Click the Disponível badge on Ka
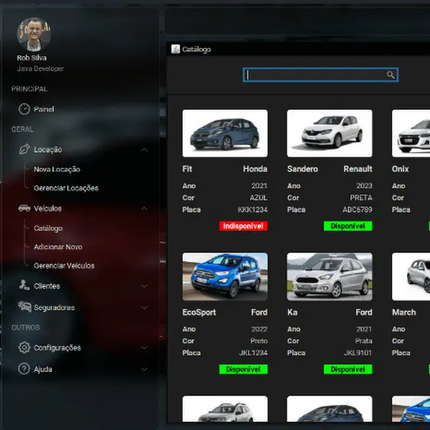 point(348,369)
